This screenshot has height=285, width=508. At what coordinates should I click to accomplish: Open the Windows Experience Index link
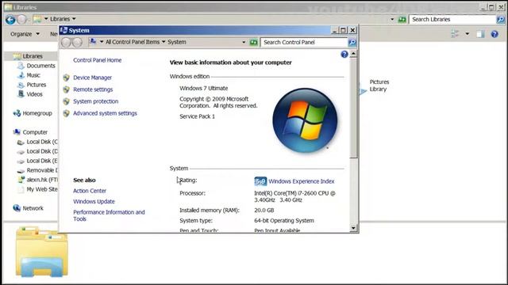[302, 181]
